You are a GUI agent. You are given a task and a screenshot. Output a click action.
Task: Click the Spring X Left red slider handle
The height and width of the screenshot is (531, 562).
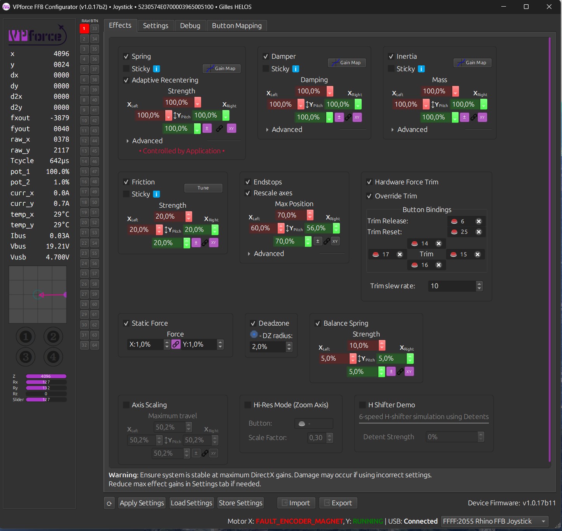tap(169, 116)
